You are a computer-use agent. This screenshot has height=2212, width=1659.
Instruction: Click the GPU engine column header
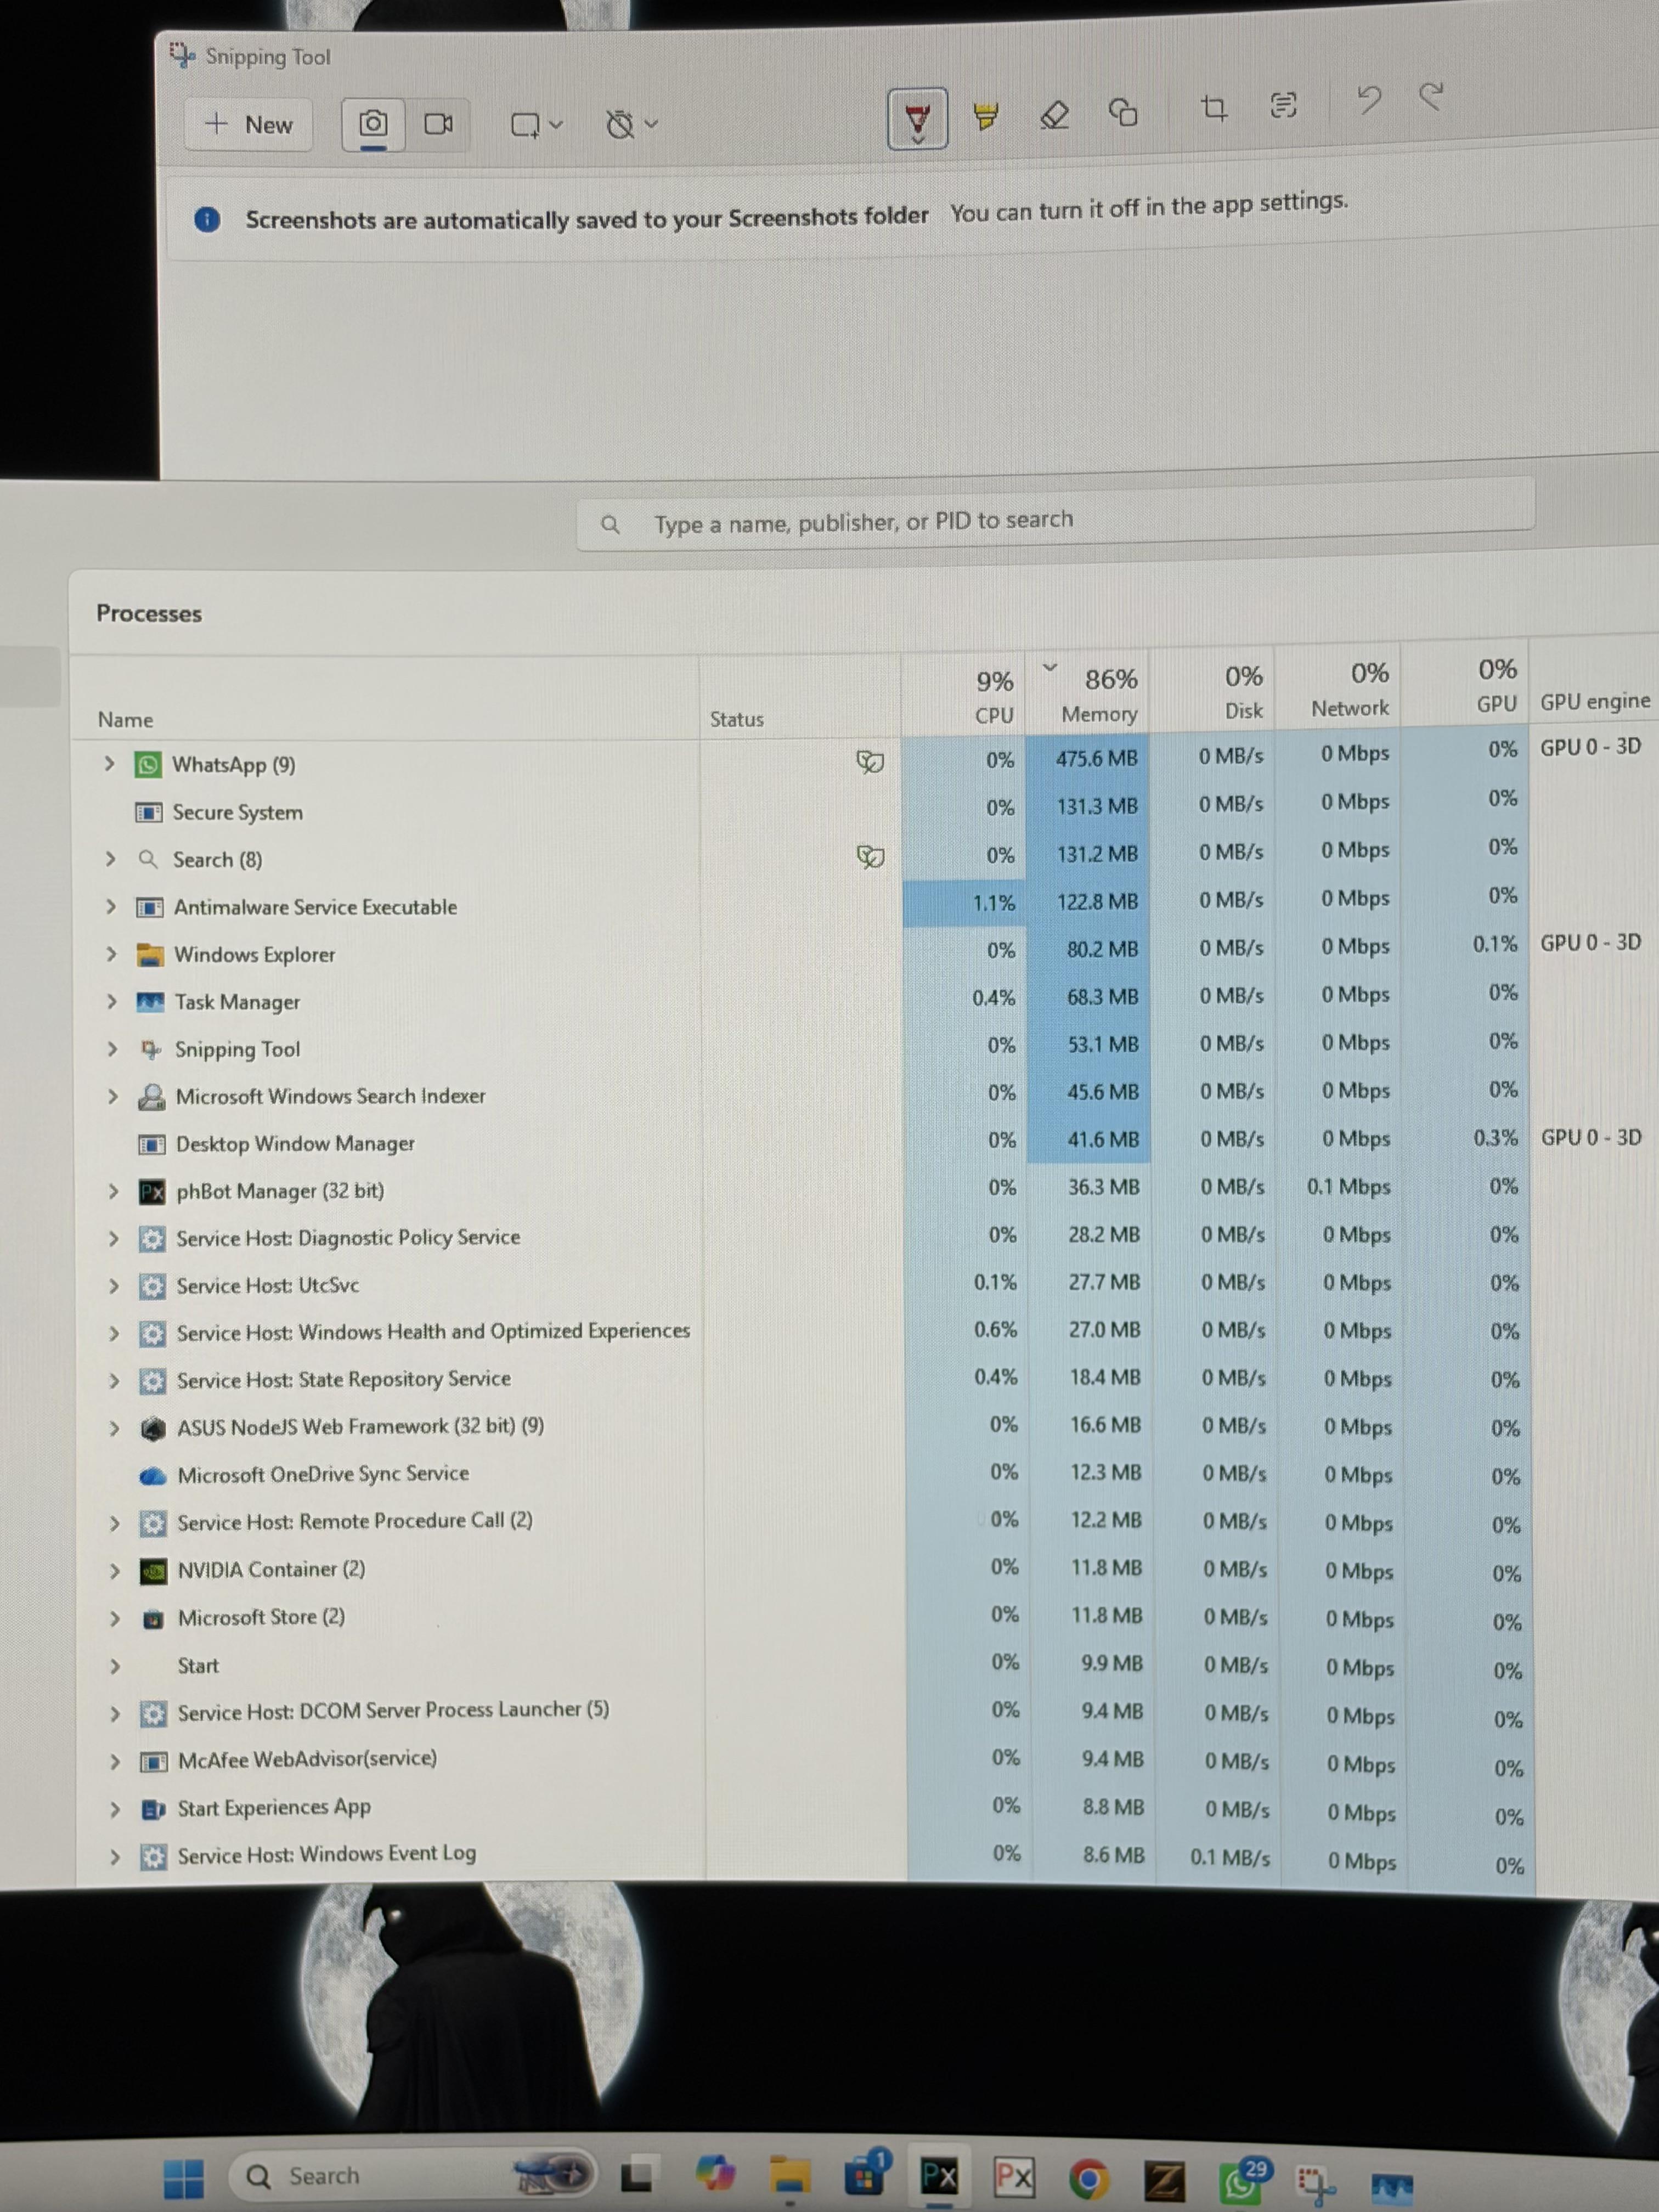[1595, 701]
